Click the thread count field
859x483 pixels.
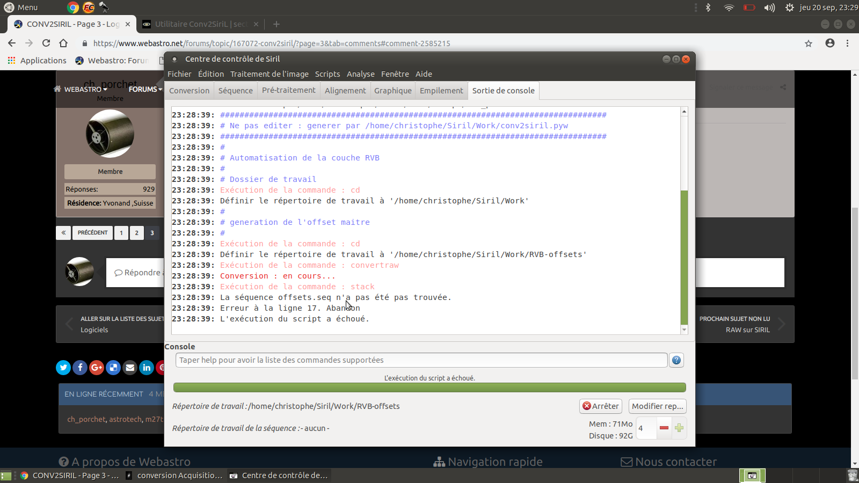pyautogui.click(x=646, y=428)
